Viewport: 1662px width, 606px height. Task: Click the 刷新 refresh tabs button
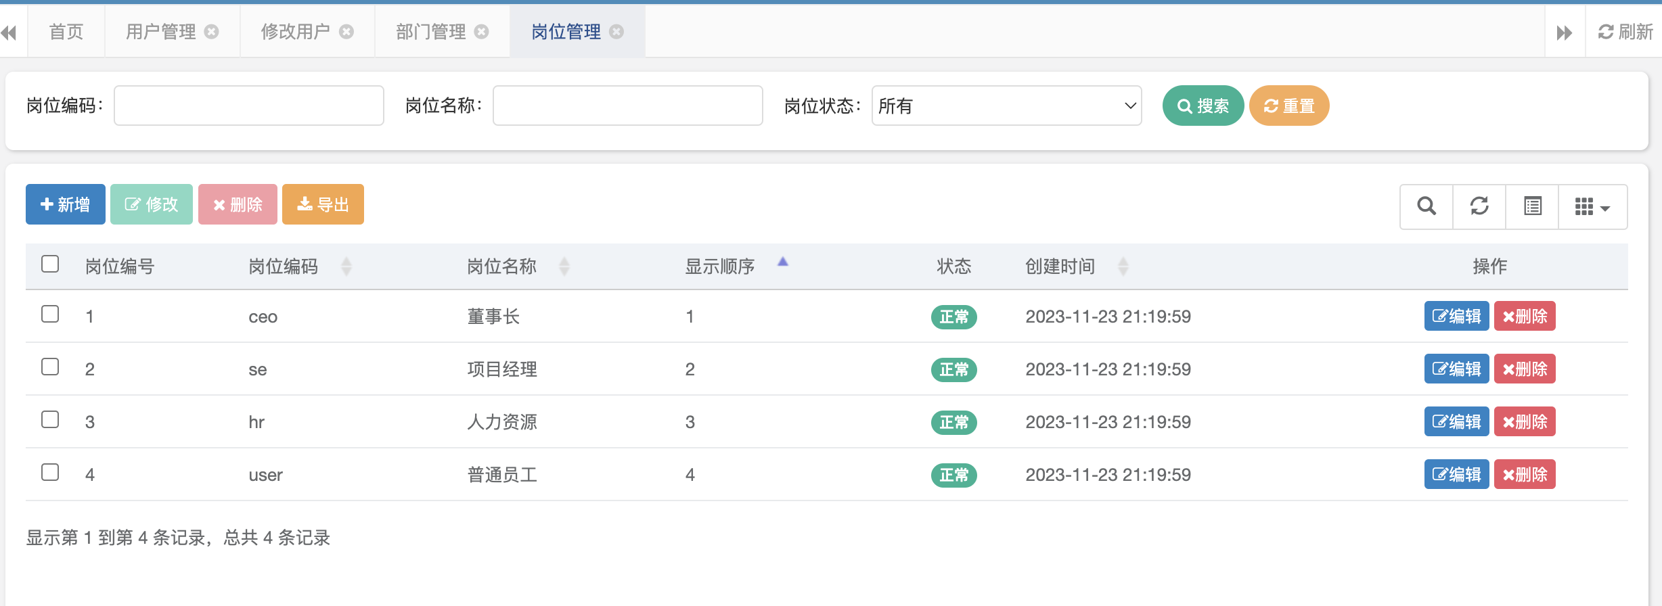(1625, 32)
